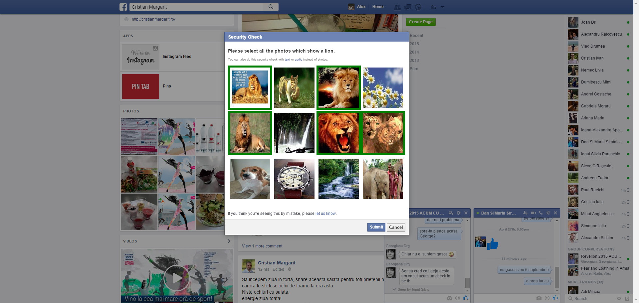Click the search magnifier button in top bar
Viewport: 639px width, 303px height.
[271, 7]
